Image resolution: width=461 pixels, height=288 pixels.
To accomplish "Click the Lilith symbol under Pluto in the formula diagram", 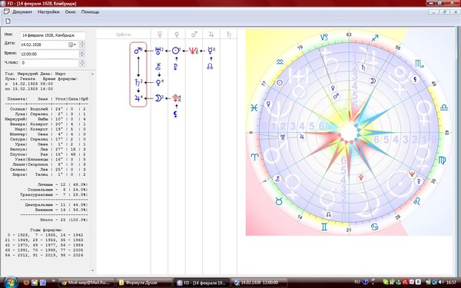I will [x=175, y=114].
